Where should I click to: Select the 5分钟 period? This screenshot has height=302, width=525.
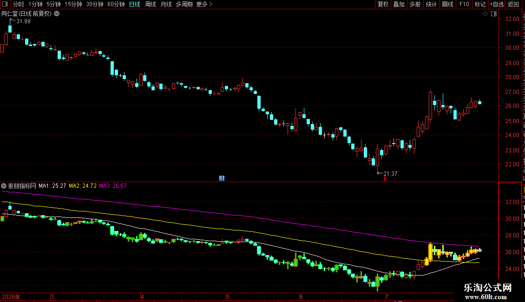pyautogui.click(x=53, y=4)
